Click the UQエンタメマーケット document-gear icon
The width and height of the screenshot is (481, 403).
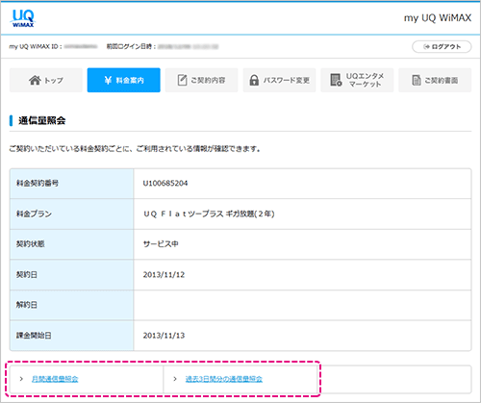click(x=336, y=80)
